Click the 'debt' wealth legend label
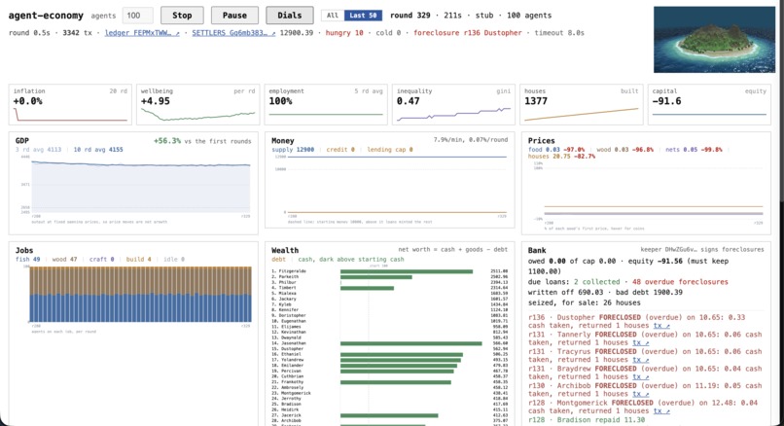This screenshot has height=426, width=784. click(278, 259)
